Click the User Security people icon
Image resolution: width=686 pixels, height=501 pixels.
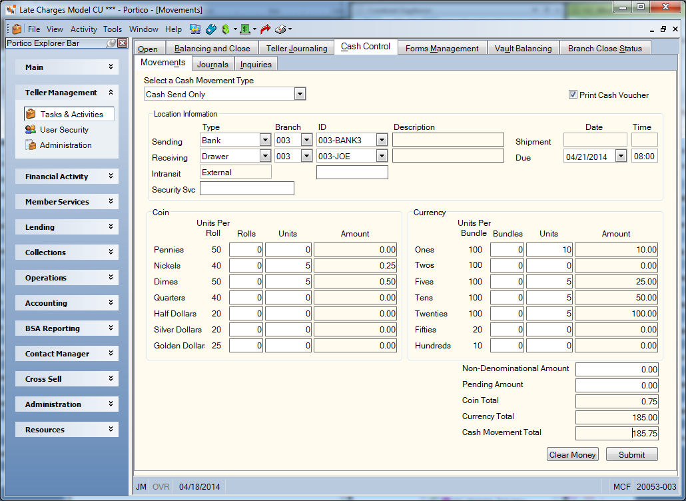point(31,129)
